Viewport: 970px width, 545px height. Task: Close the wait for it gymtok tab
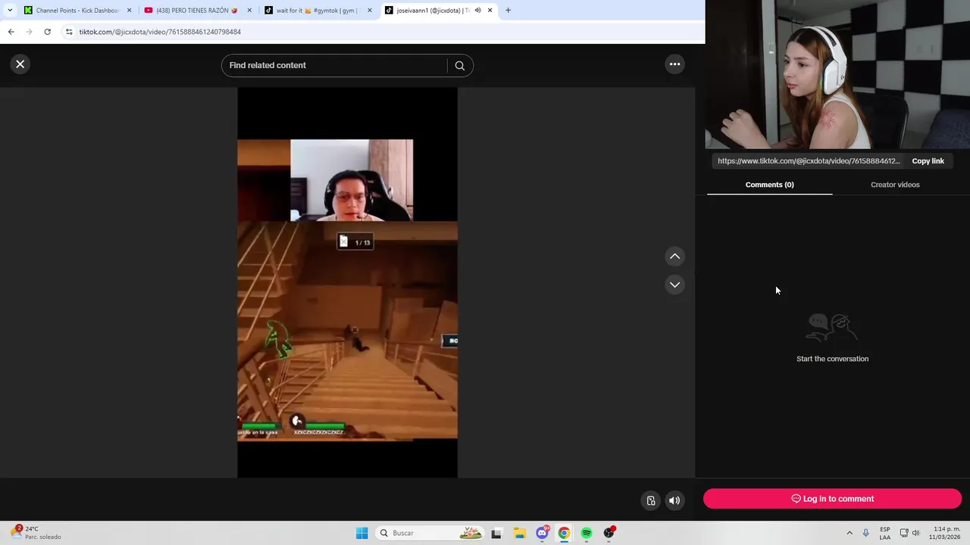[370, 11]
